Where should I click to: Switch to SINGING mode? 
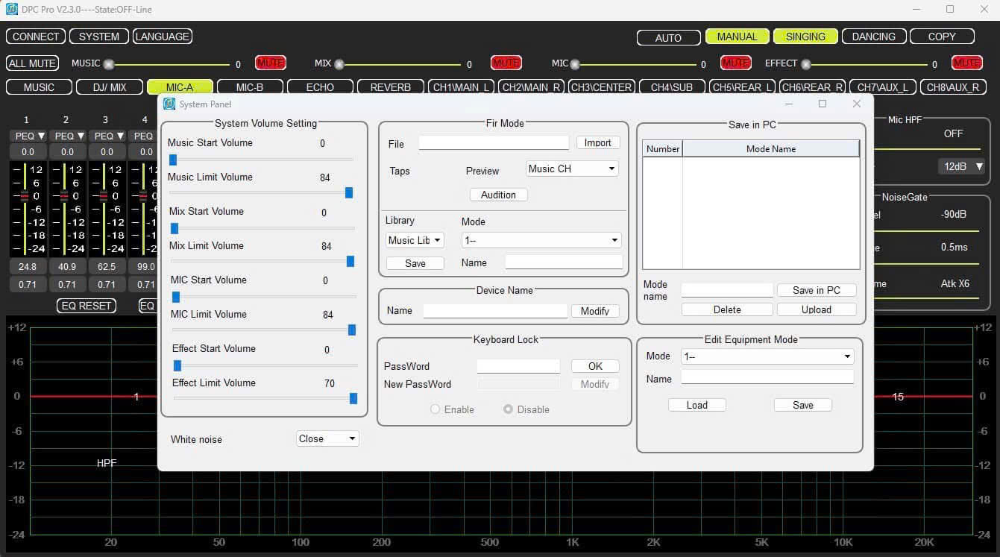click(805, 37)
